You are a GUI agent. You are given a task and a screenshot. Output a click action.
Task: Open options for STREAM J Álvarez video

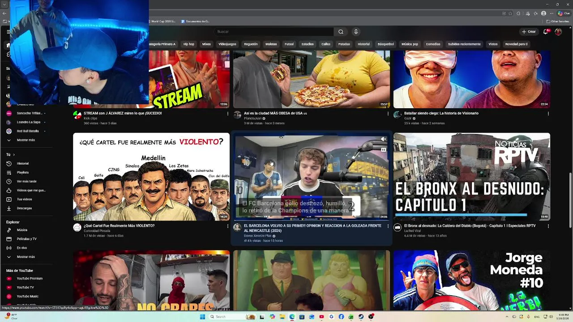pyautogui.click(x=227, y=114)
